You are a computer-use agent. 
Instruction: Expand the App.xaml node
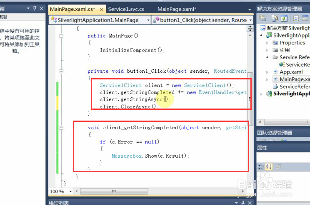coord(267,72)
